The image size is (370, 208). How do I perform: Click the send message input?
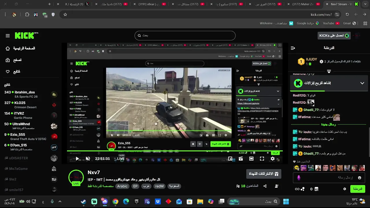[x=329, y=177]
